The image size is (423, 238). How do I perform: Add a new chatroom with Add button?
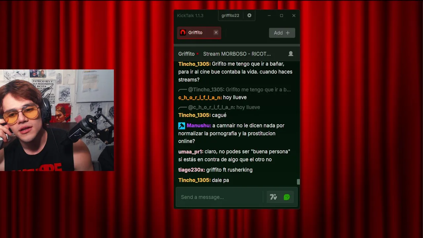coord(282,33)
